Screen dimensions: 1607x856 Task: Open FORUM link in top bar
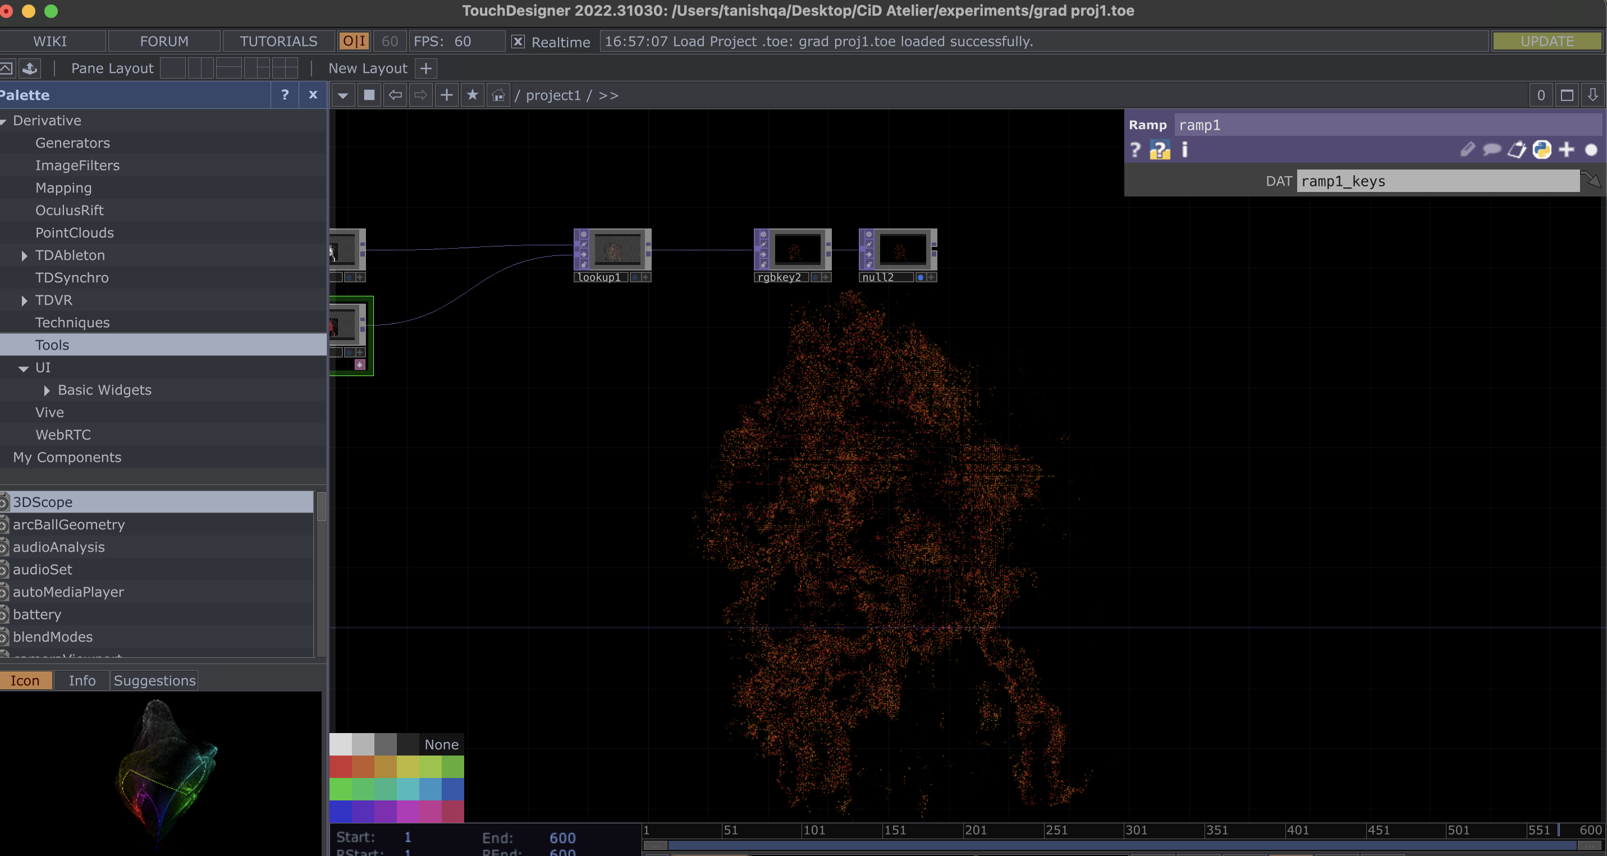coord(164,41)
